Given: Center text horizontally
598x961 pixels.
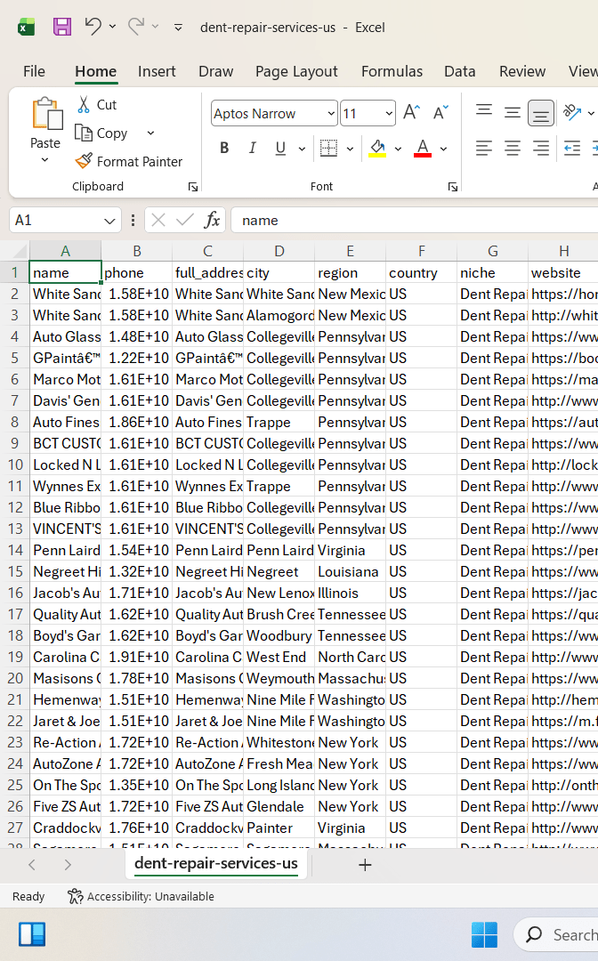Looking at the screenshot, I should (x=513, y=148).
